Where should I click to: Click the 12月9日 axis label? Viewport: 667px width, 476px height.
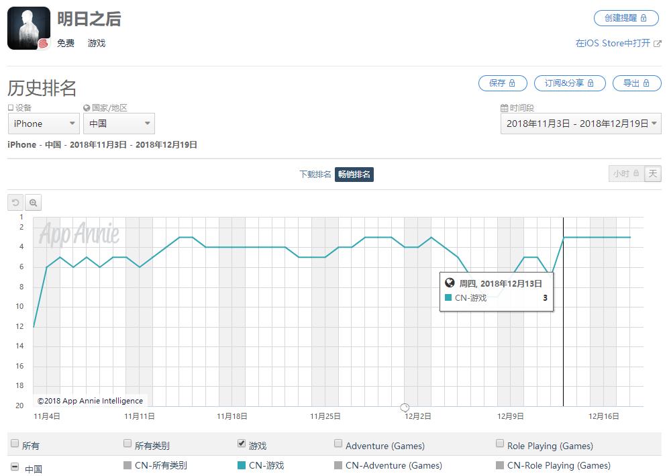[x=511, y=416]
